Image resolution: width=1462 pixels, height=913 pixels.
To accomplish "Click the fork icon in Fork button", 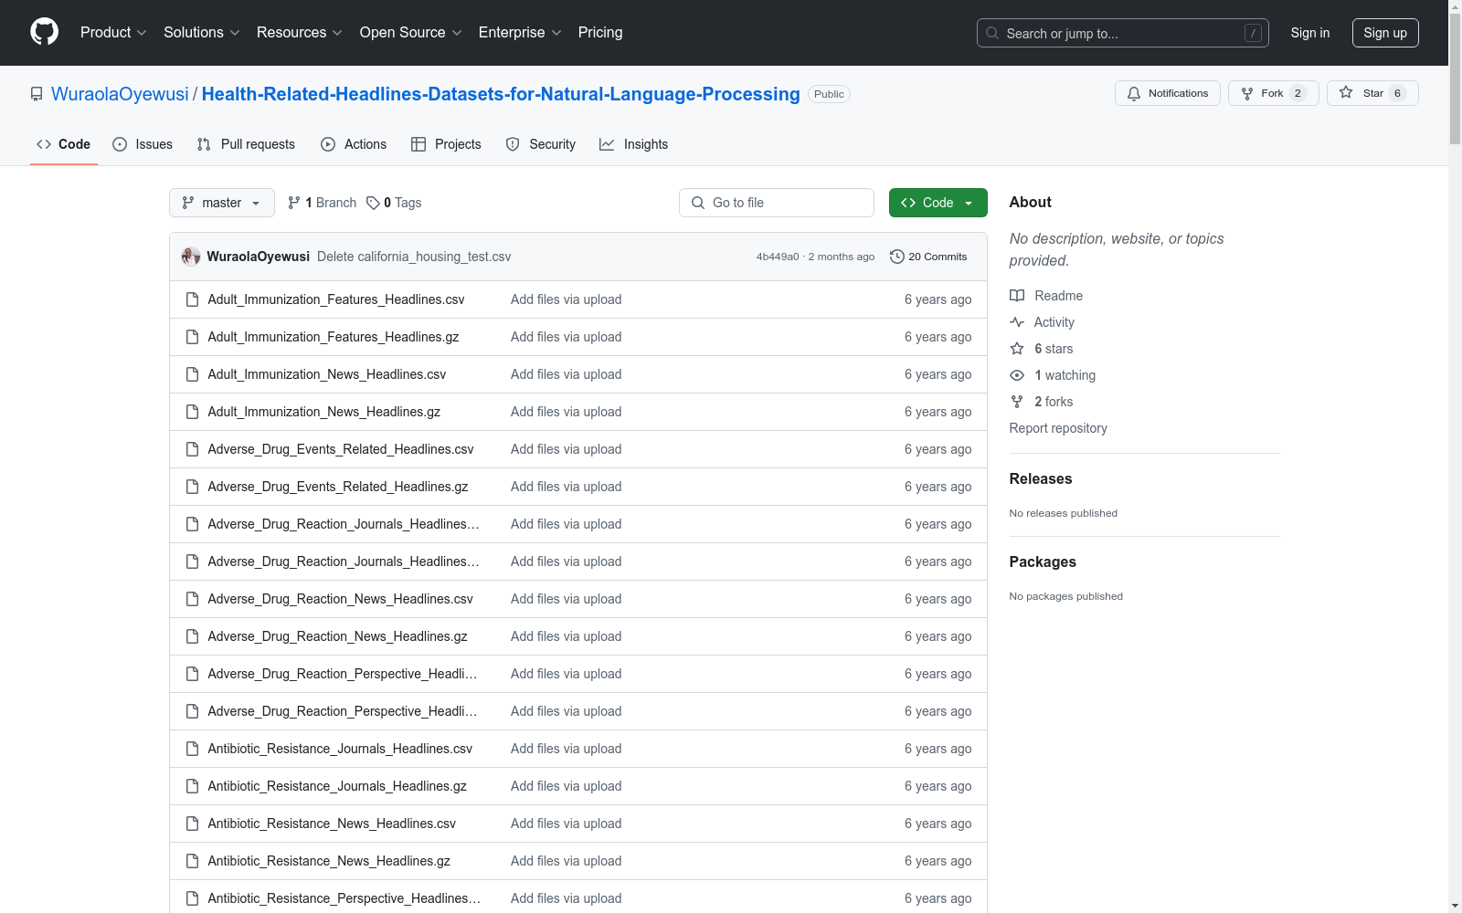I will pyautogui.click(x=1247, y=93).
